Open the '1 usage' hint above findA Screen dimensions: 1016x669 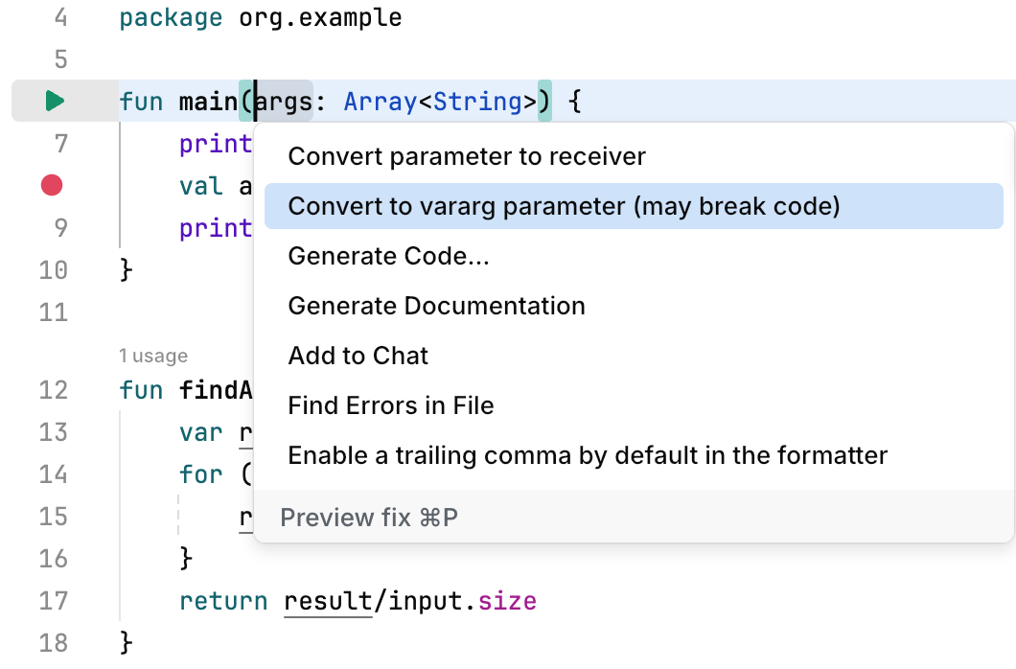click(153, 356)
